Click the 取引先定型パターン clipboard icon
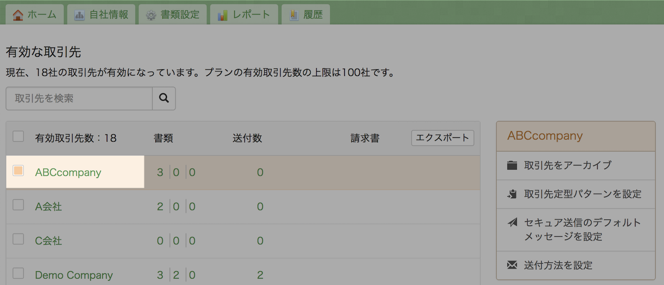 point(512,194)
